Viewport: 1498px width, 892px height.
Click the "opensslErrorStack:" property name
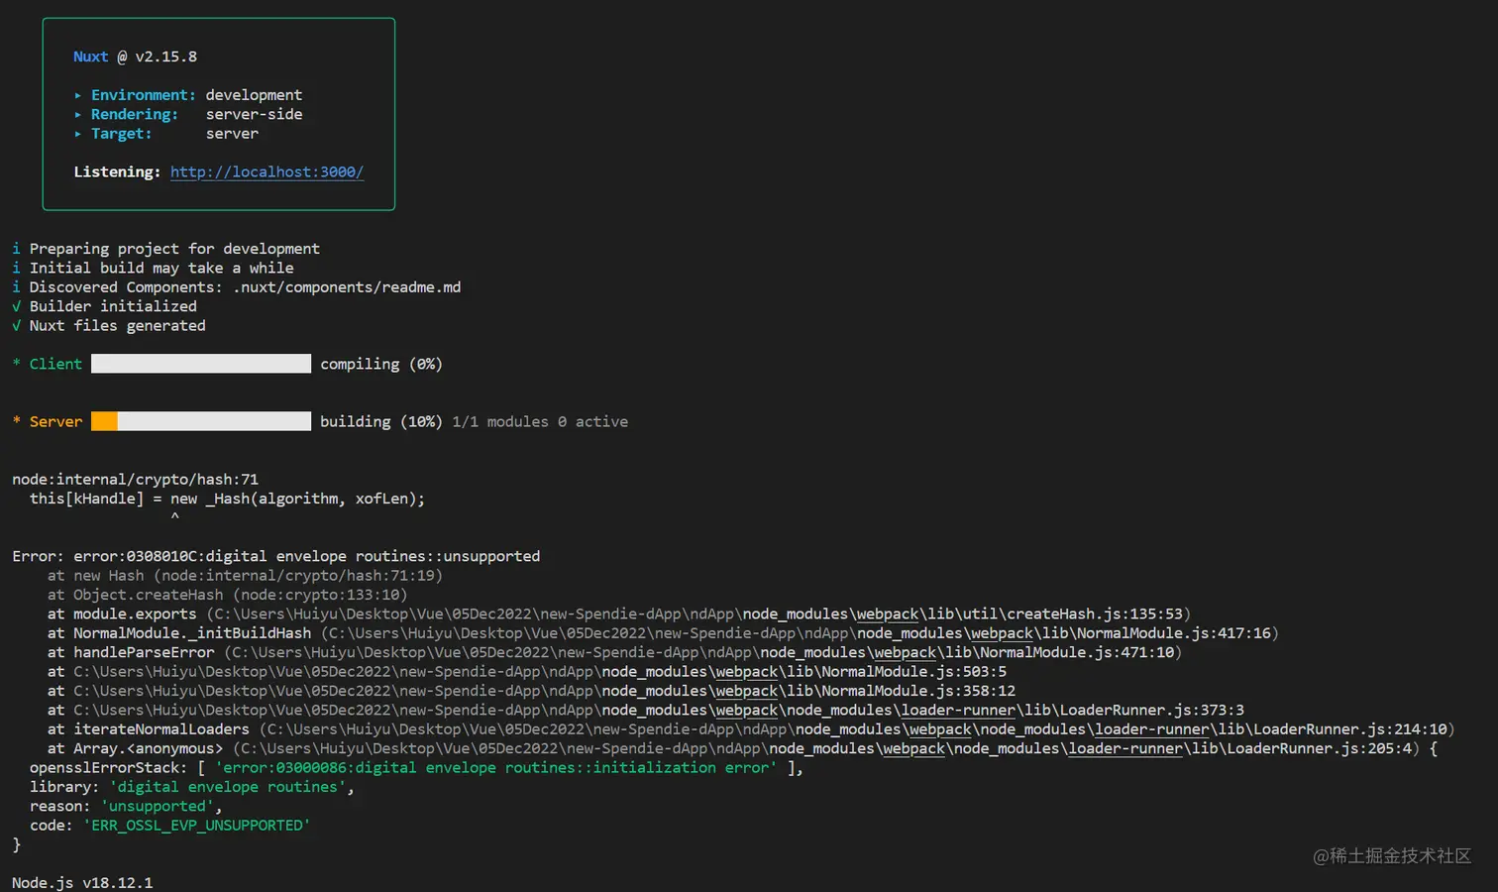pyautogui.click(x=108, y=768)
